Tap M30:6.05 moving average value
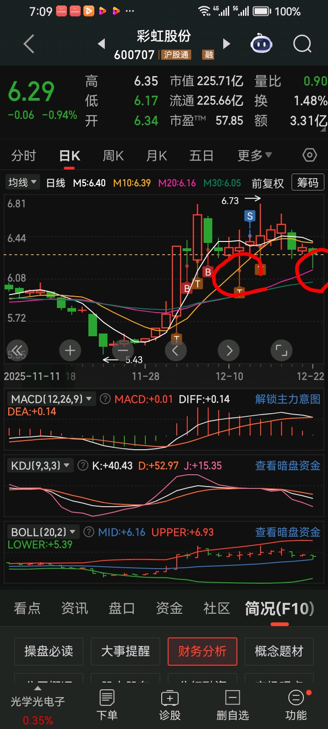The image size is (328, 729). point(222,183)
